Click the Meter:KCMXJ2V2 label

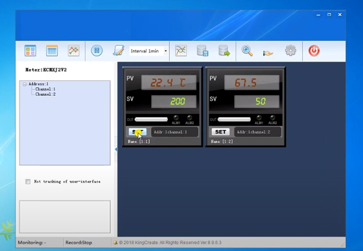pyautogui.click(x=46, y=70)
